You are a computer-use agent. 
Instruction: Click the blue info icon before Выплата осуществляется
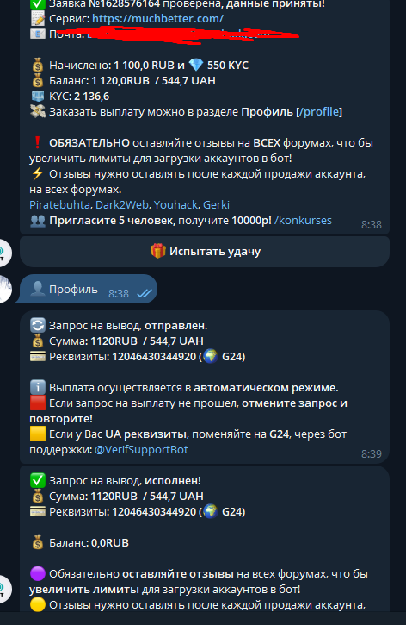pos(37,387)
